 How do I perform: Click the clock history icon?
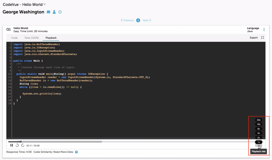[x=60, y=12]
